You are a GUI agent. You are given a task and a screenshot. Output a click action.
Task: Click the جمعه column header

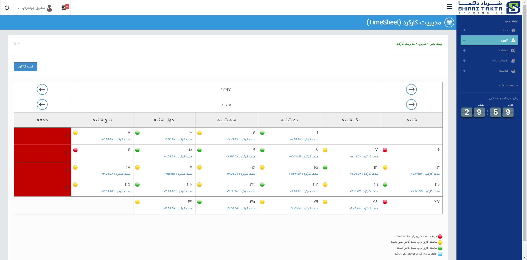[43, 120]
